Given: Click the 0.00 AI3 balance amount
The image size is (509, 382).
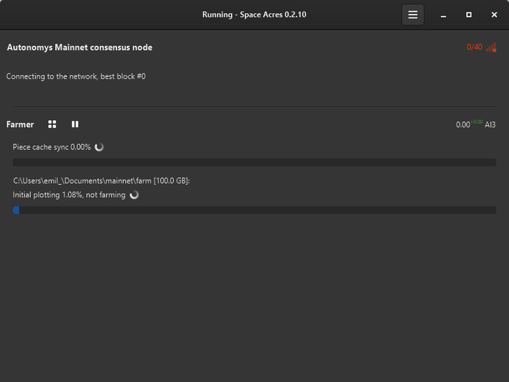Looking at the screenshot, I should tap(462, 125).
